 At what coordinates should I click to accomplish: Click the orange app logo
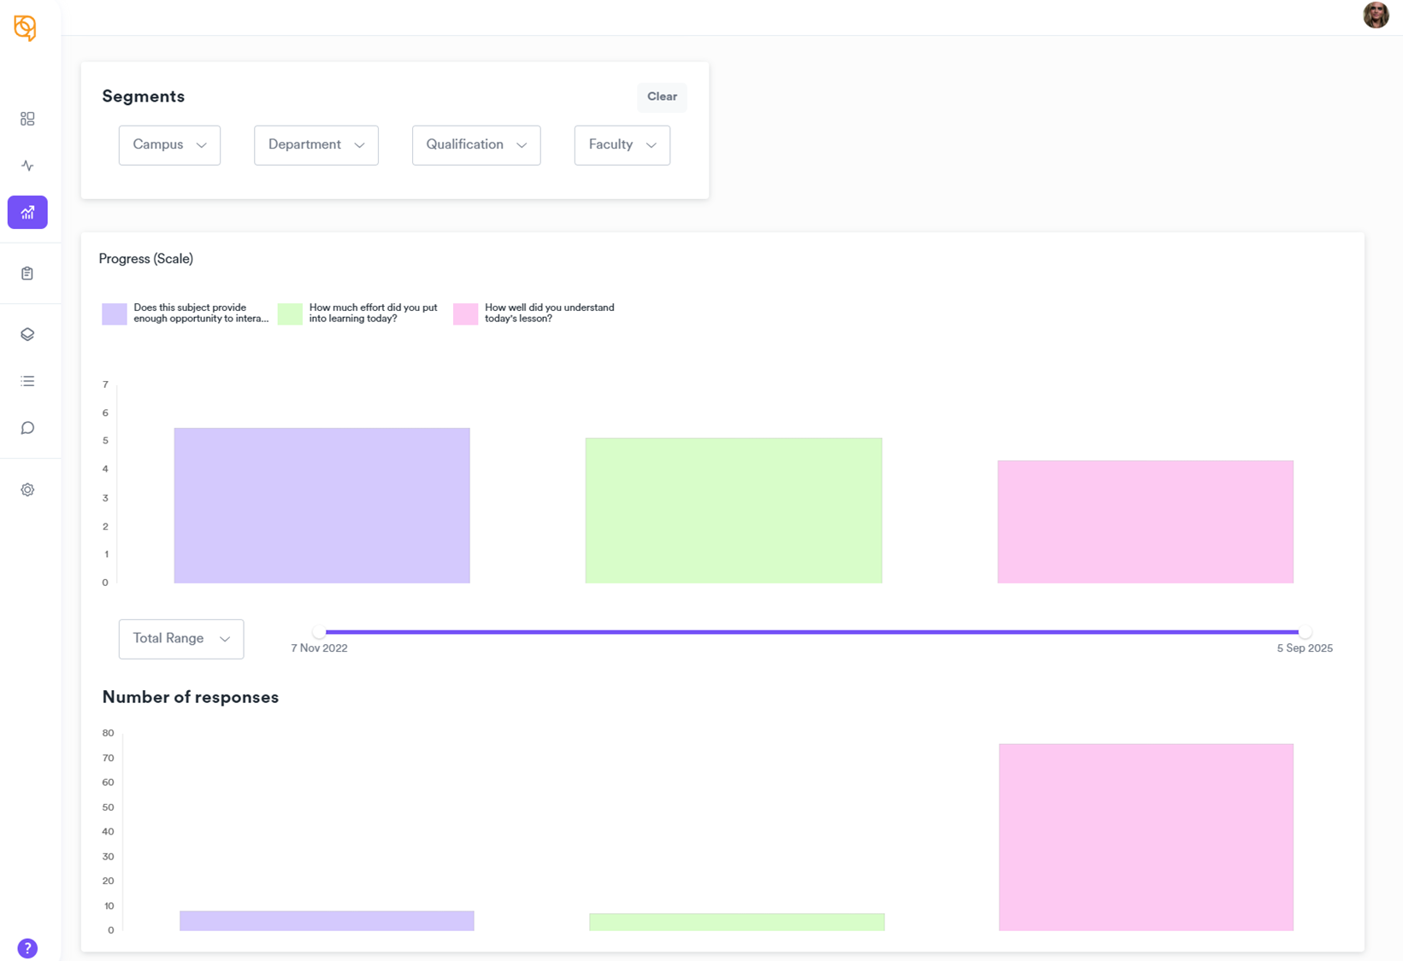(25, 28)
